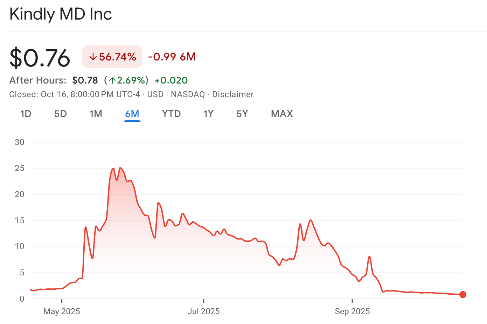Click the NASDAQ exchange label
The height and width of the screenshot is (324, 487).
188,94
